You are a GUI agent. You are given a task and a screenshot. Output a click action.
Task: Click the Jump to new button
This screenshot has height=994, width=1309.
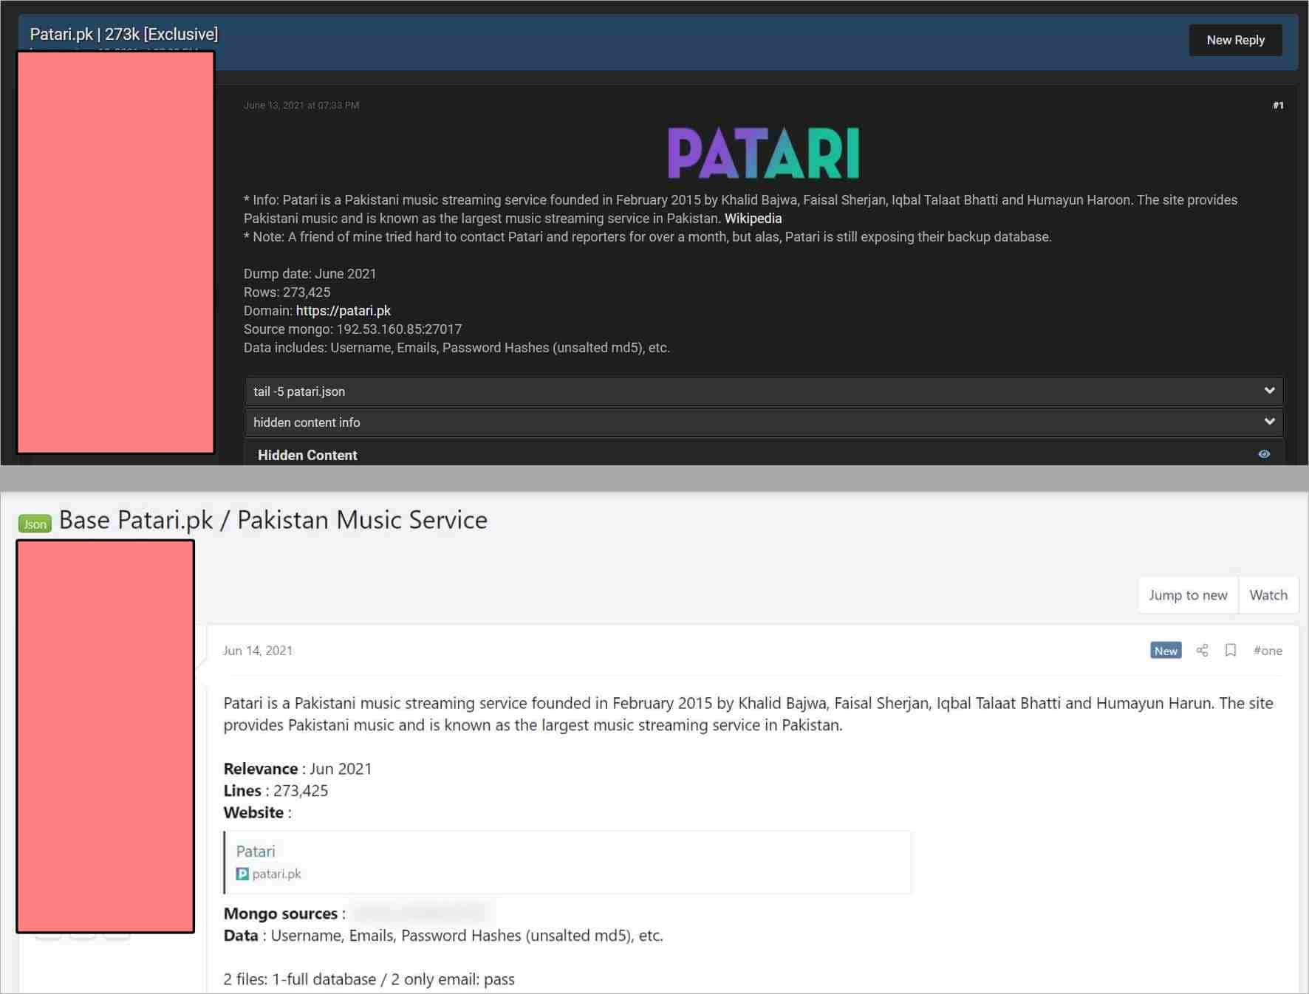tap(1188, 595)
